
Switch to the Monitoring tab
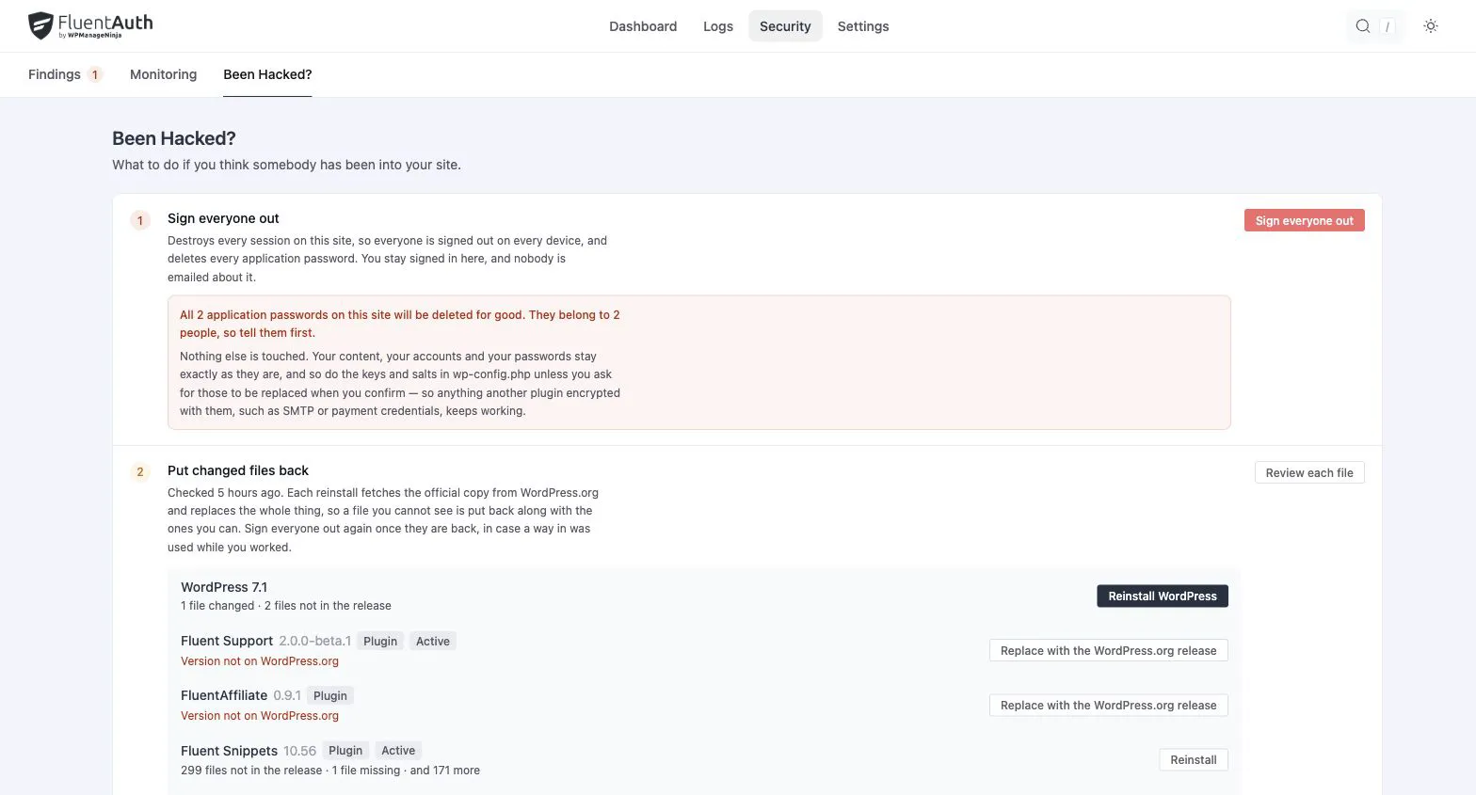click(163, 74)
